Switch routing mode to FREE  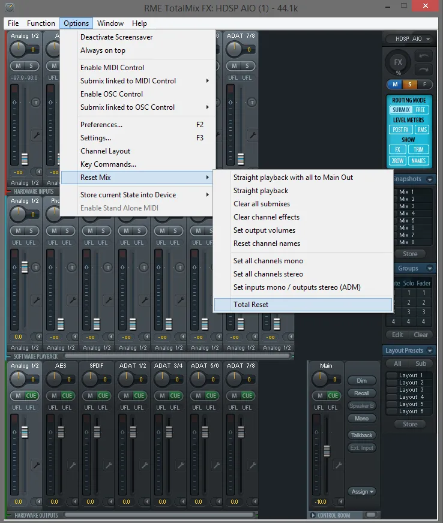click(420, 110)
